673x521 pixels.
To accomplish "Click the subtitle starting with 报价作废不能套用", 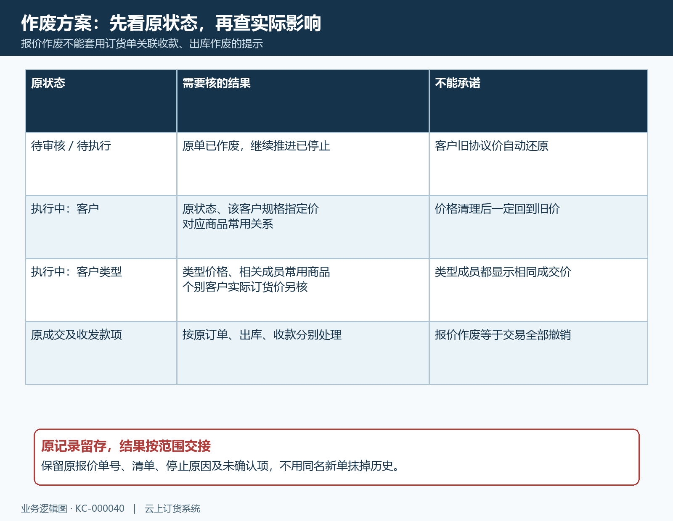I will (x=142, y=44).
